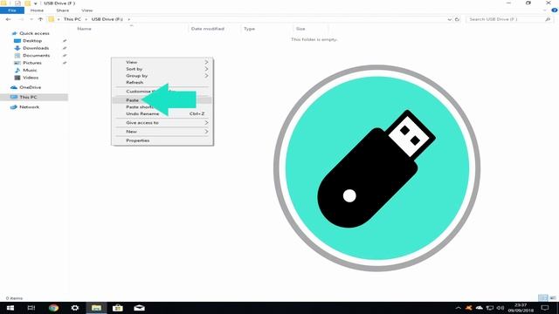This screenshot has width=559, height=314.
Task: Open Customize Quick Access Toolbar dropdown
Action: pyautogui.click(x=35, y=3)
